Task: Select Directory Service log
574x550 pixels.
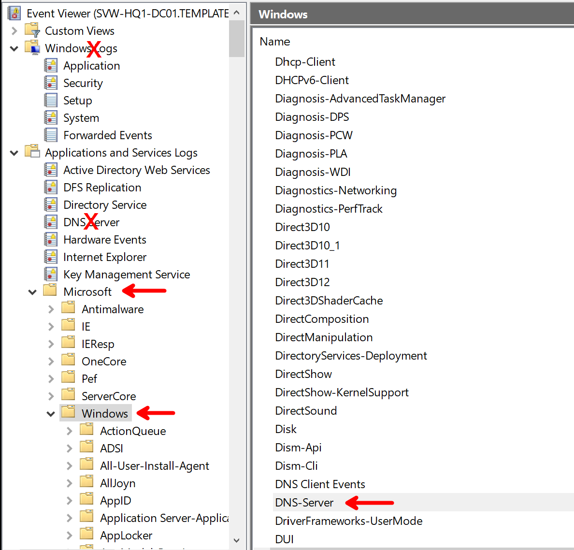Action: coord(105,205)
